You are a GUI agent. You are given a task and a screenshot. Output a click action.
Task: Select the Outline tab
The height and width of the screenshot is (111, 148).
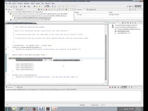click(x=113, y=23)
